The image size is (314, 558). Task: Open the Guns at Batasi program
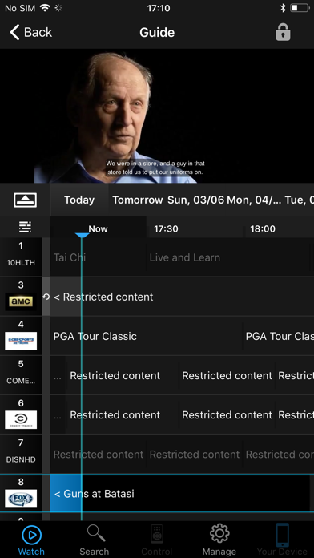pos(180,494)
